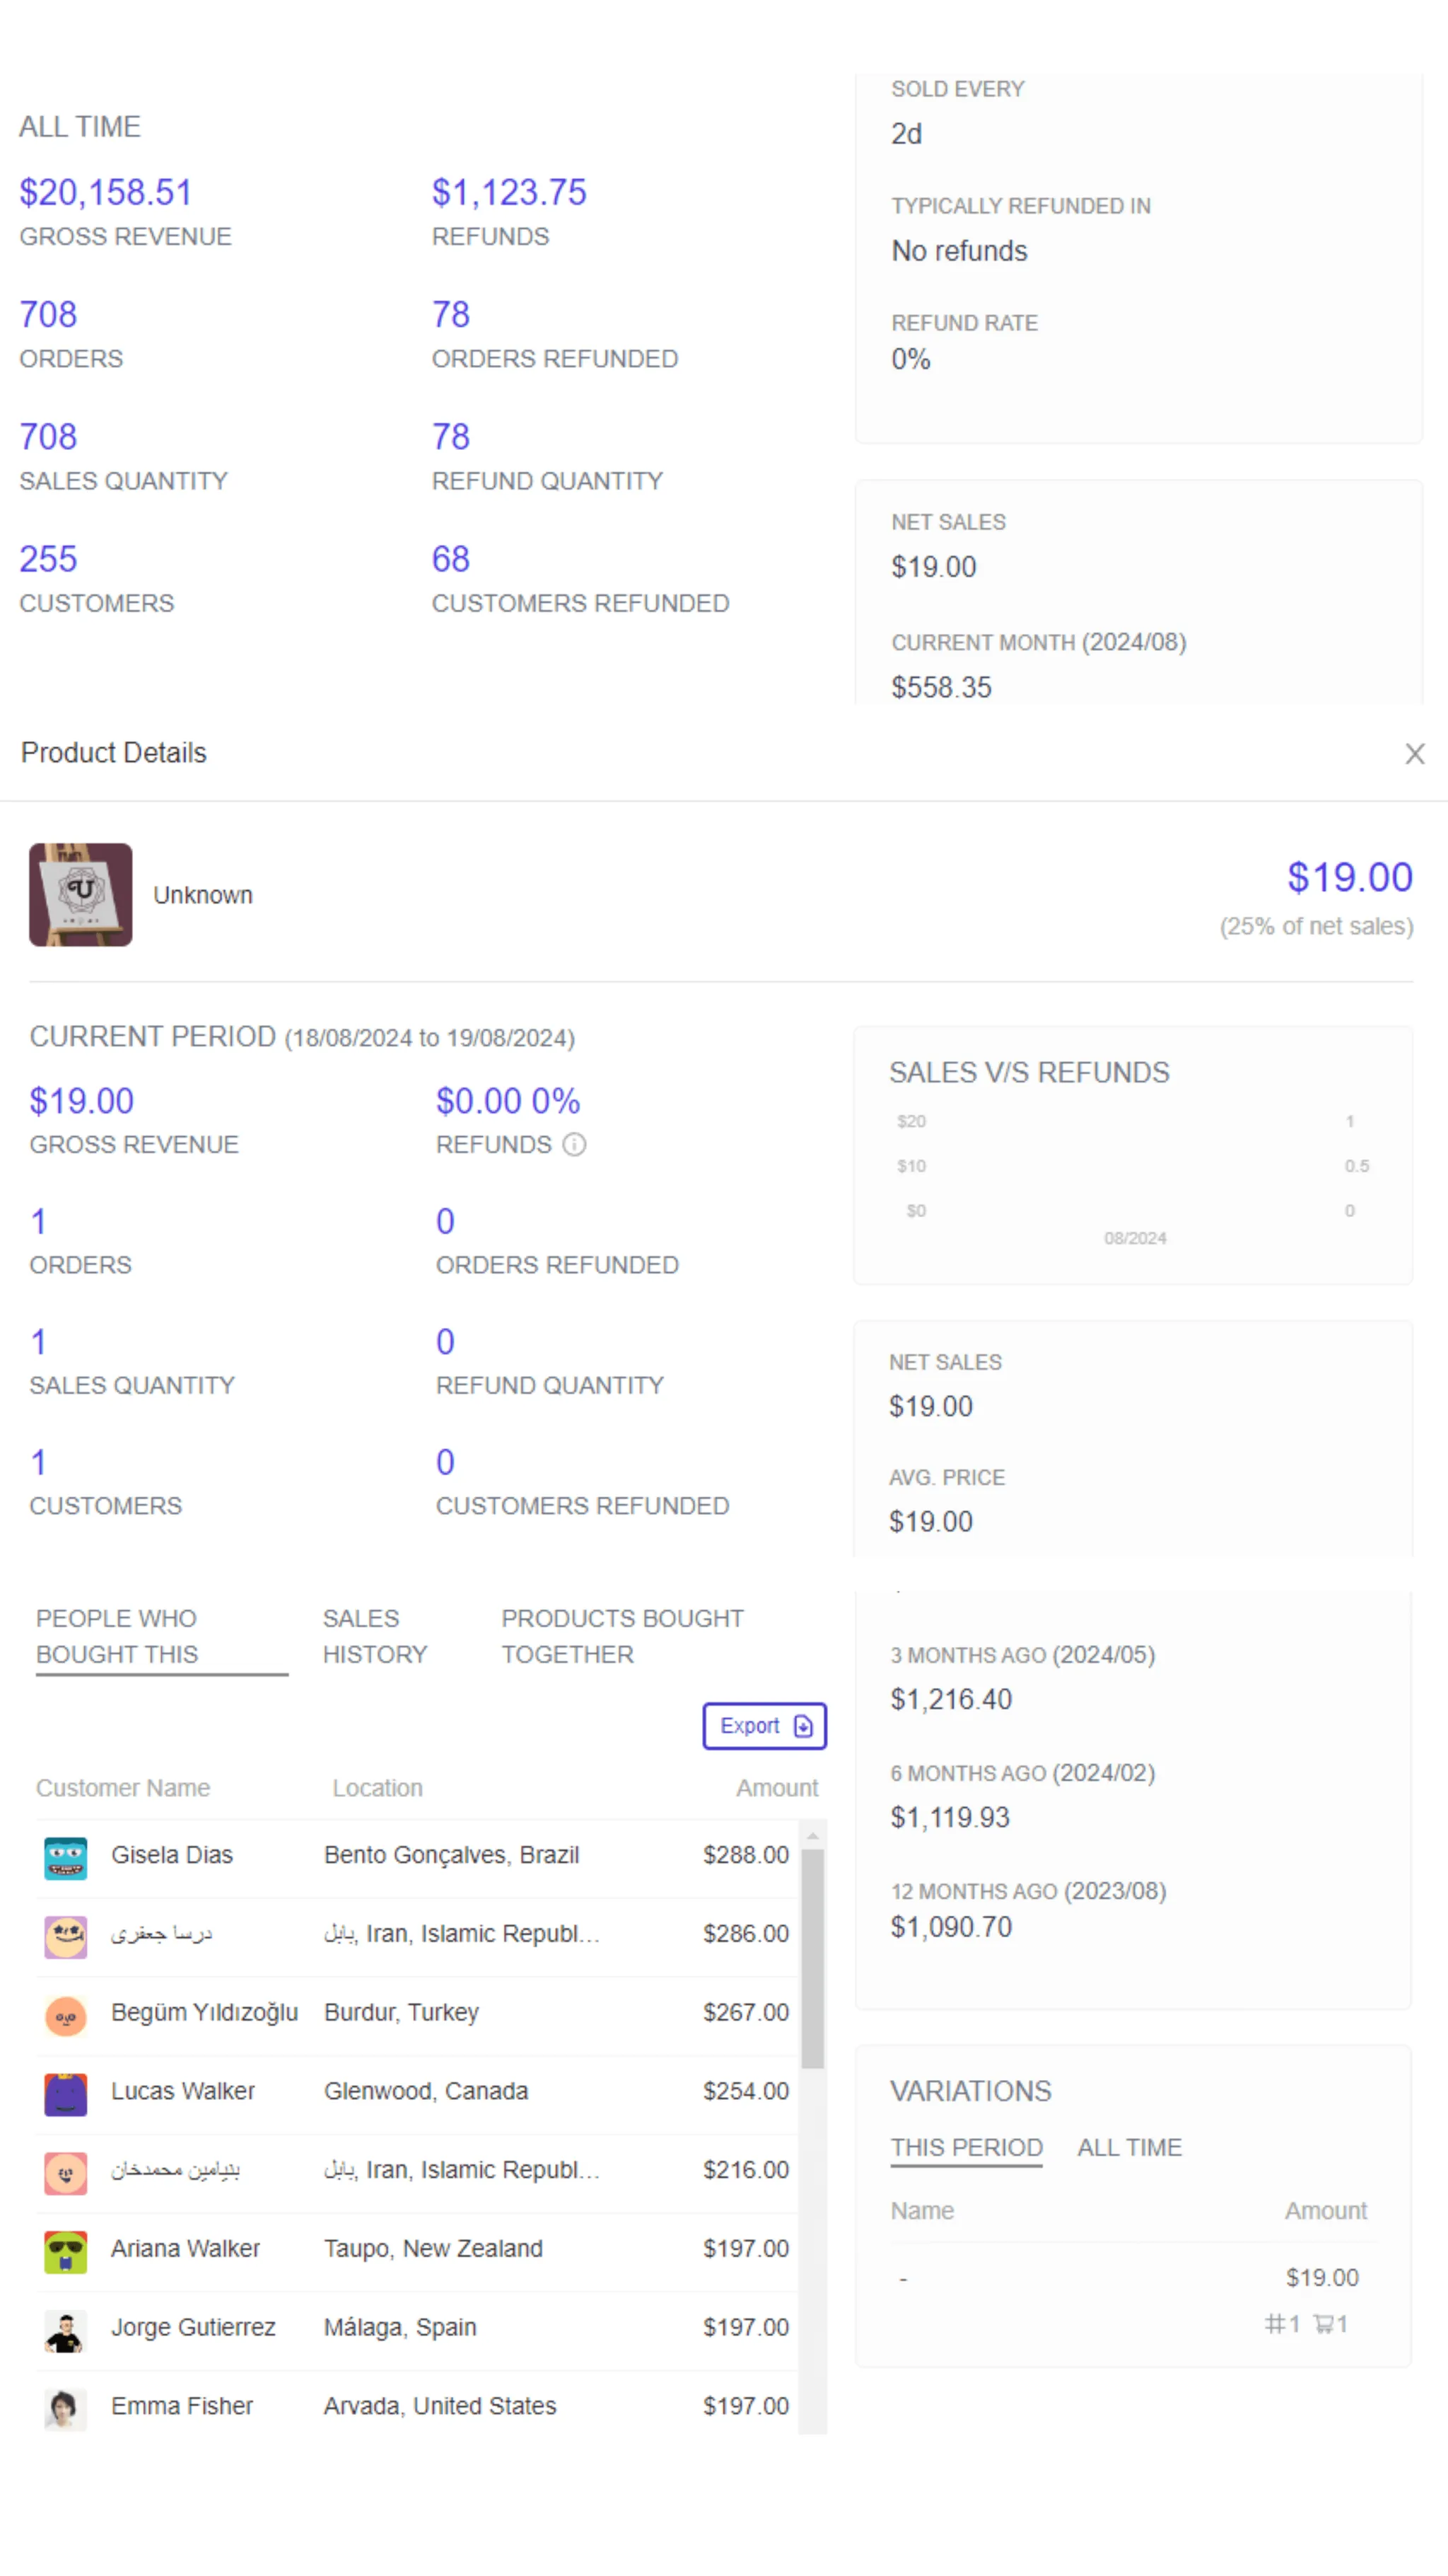The height and width of the screenshot is (2576, 1448).
Task: Open the product thumbnail image
Action: [x=81, y=895]
